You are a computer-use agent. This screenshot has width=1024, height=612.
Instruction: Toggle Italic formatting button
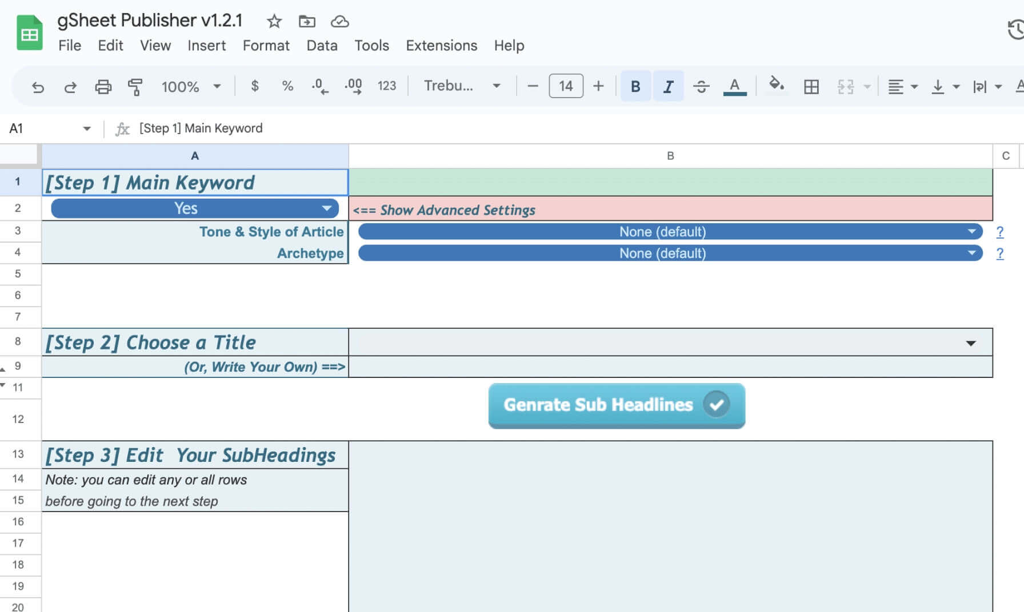point(667,86)
